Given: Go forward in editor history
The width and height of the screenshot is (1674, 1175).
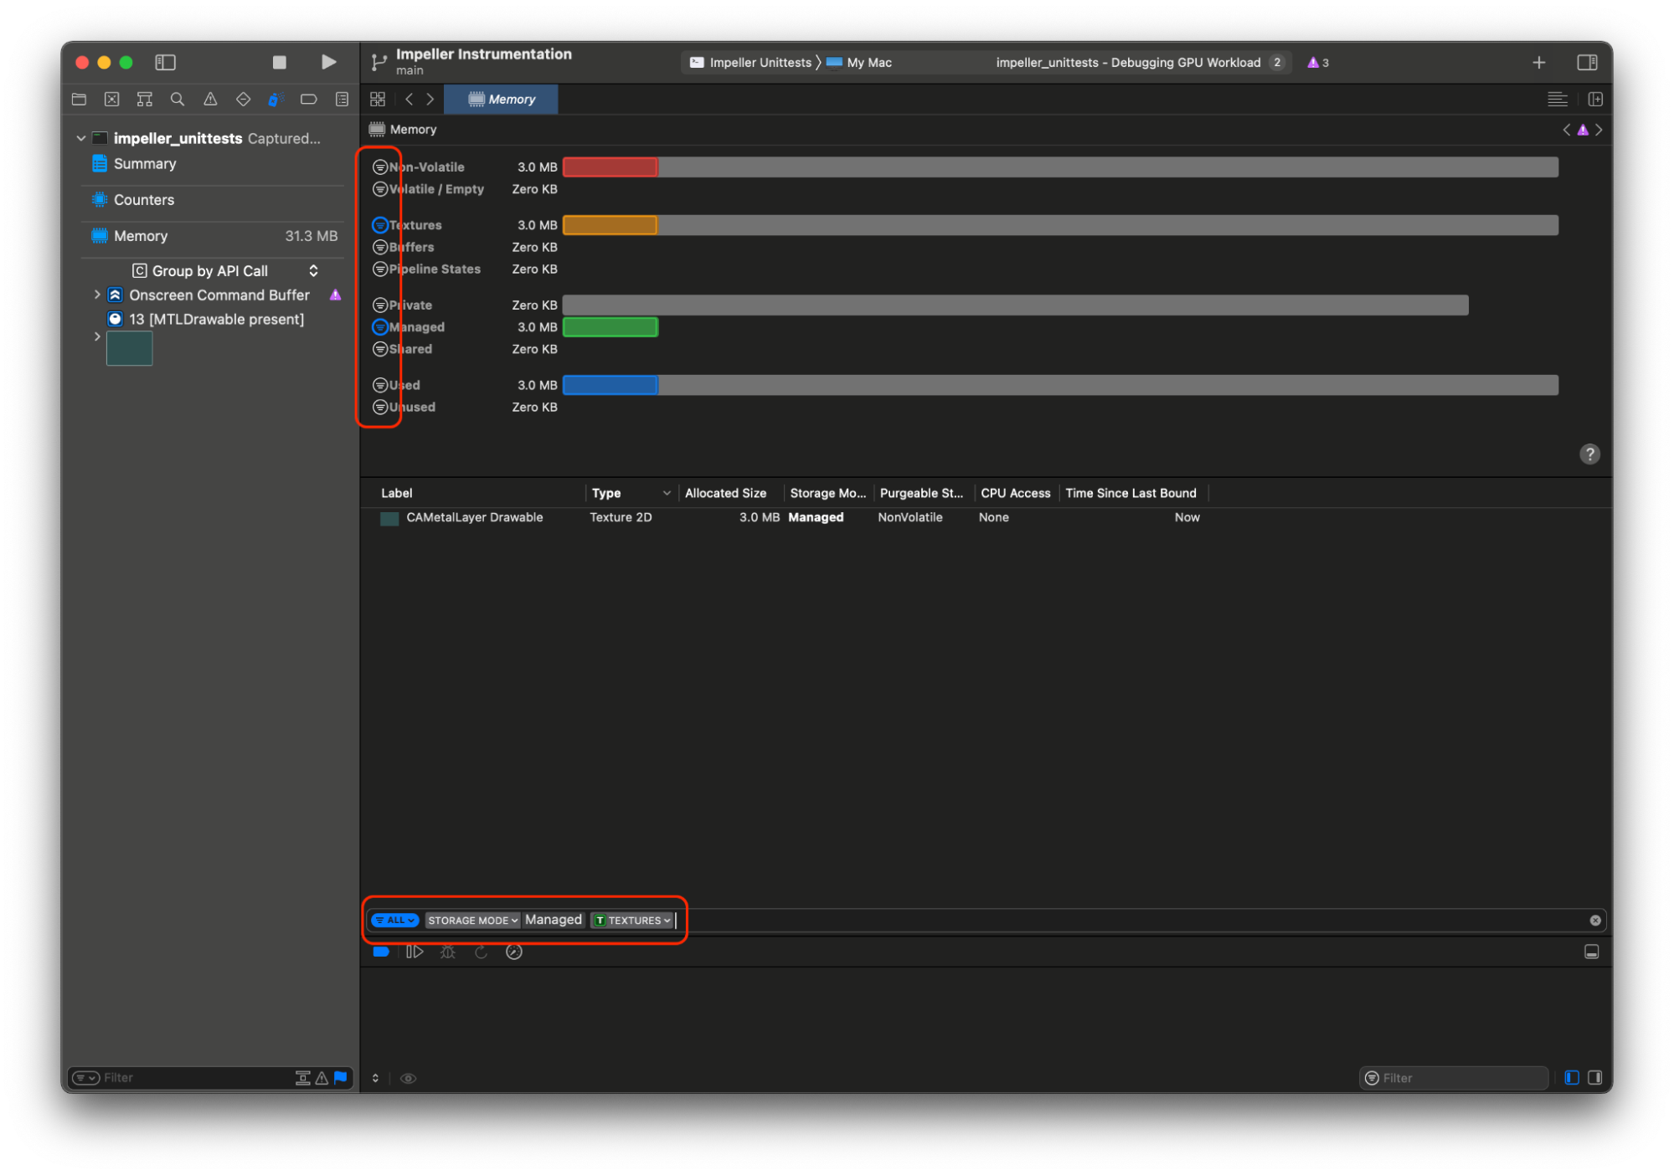Looking at the screenshot, I should pos(430,99).
